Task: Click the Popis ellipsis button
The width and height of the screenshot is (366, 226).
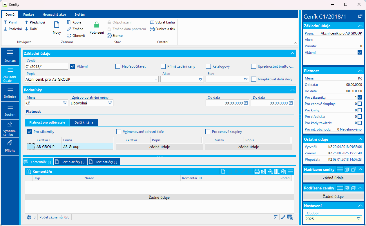Action: tap(155, 79)
